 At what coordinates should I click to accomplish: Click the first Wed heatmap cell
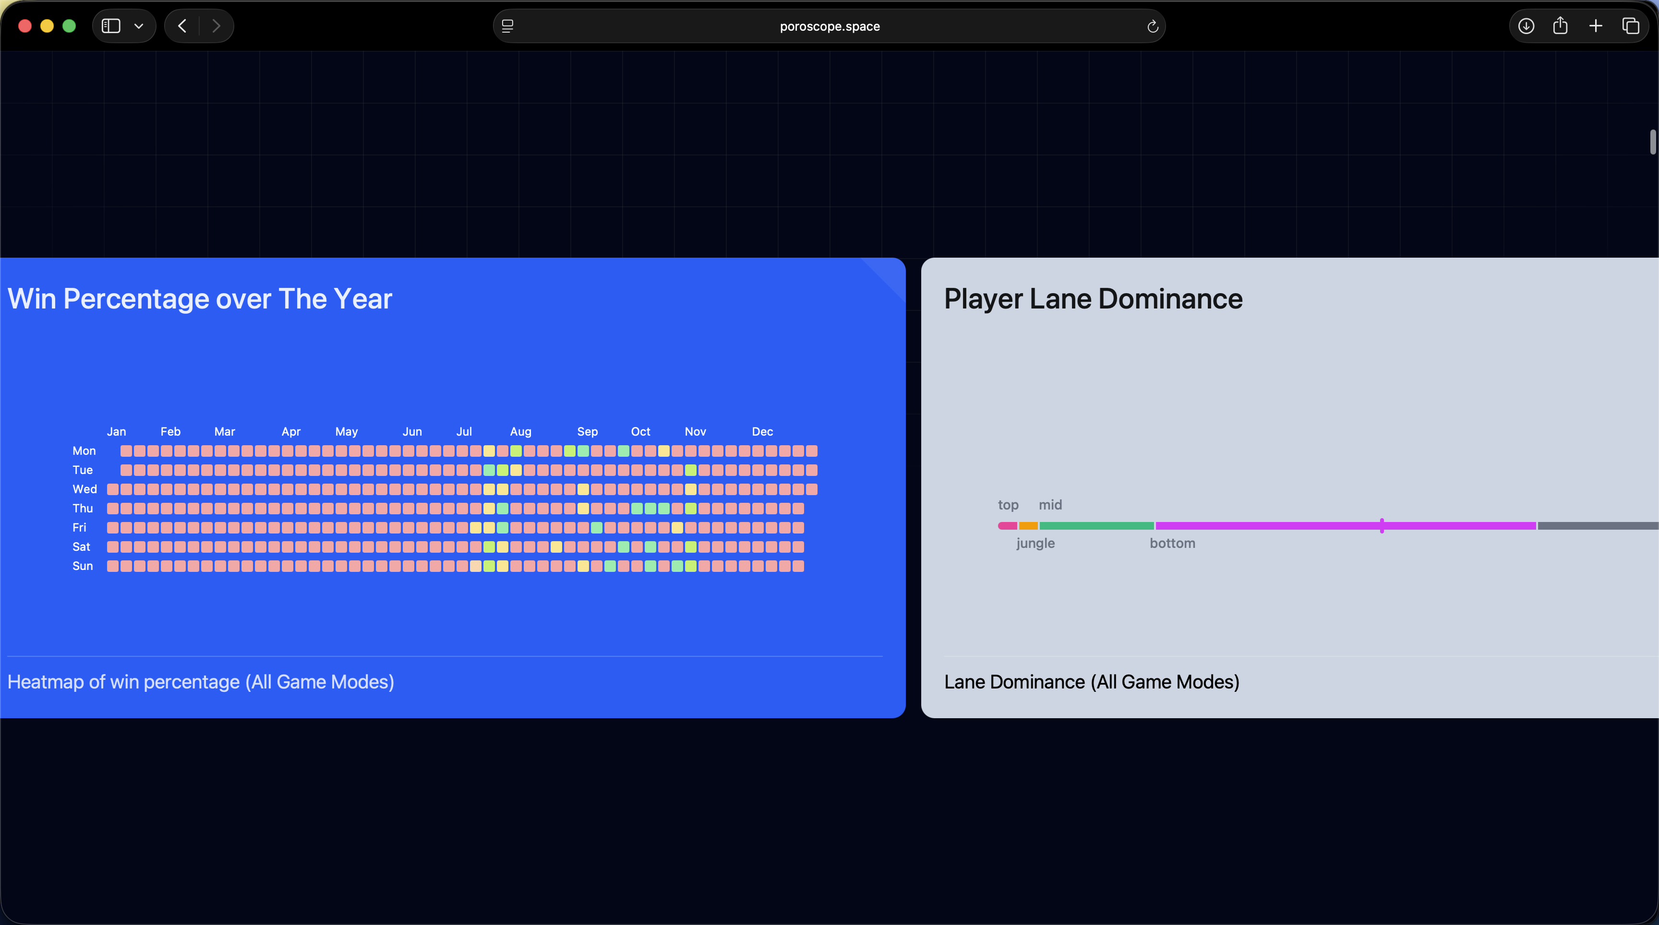[113, 489]
